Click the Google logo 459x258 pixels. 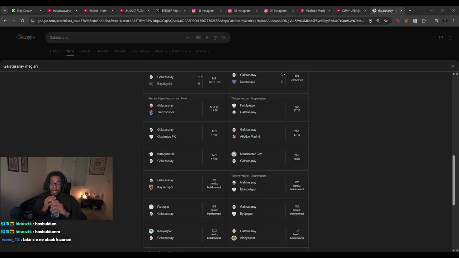click(26, 37)
